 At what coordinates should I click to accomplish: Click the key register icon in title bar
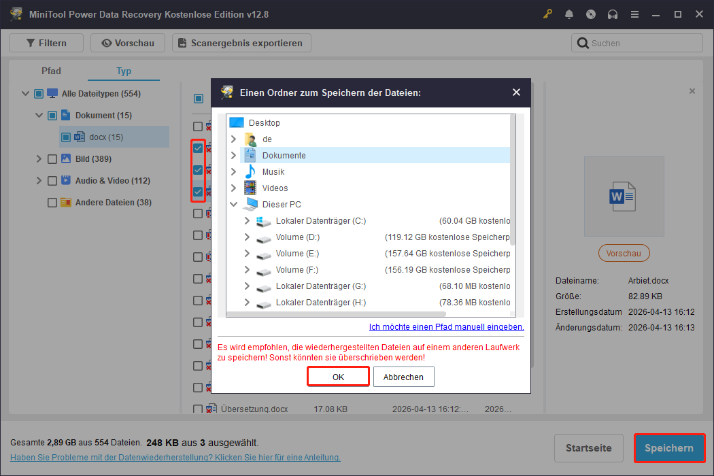[x=548, y=14]
